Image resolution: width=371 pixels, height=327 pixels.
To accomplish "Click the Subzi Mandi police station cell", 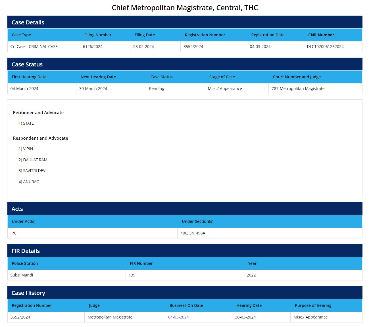I will point(22,275).
